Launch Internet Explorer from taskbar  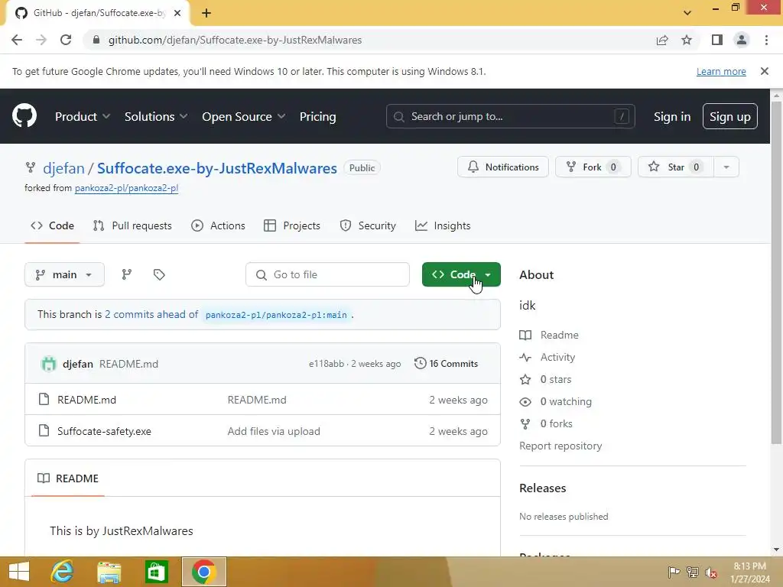(62, 572)
